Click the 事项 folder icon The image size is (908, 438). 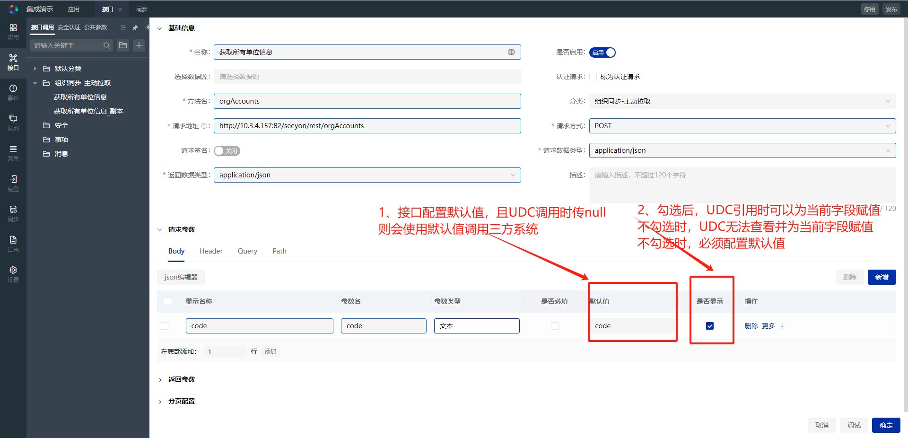[46, 140]
